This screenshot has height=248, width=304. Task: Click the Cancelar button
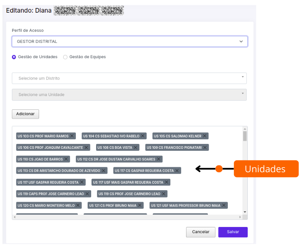201,232
